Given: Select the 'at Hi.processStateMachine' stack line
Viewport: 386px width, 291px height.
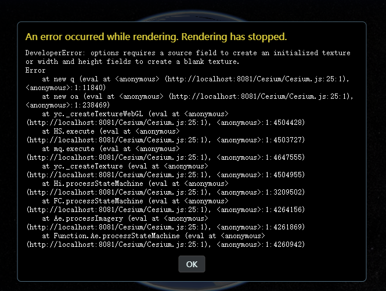Looking at the screenshot, I should (135, 184).
